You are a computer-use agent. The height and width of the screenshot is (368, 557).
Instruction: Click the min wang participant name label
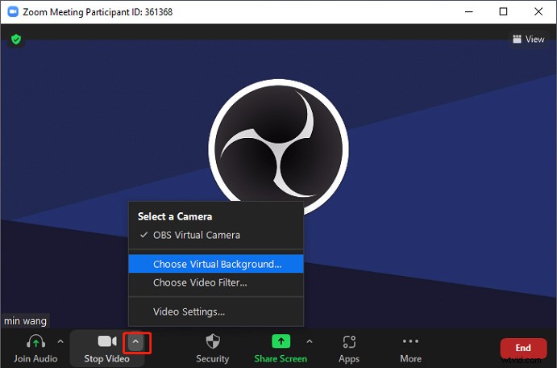(x=25, y=320)
